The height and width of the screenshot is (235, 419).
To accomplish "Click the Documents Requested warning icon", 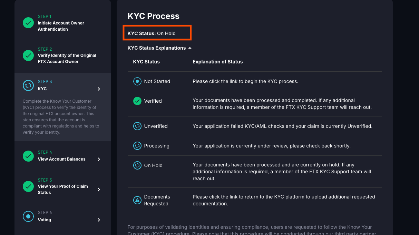I will tap(137, 200).
